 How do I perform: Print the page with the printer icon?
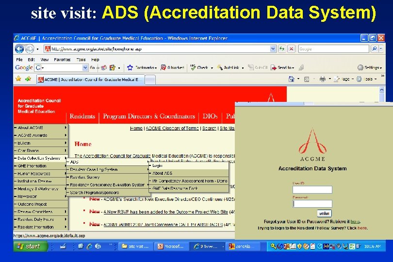[x=322, y=79]
